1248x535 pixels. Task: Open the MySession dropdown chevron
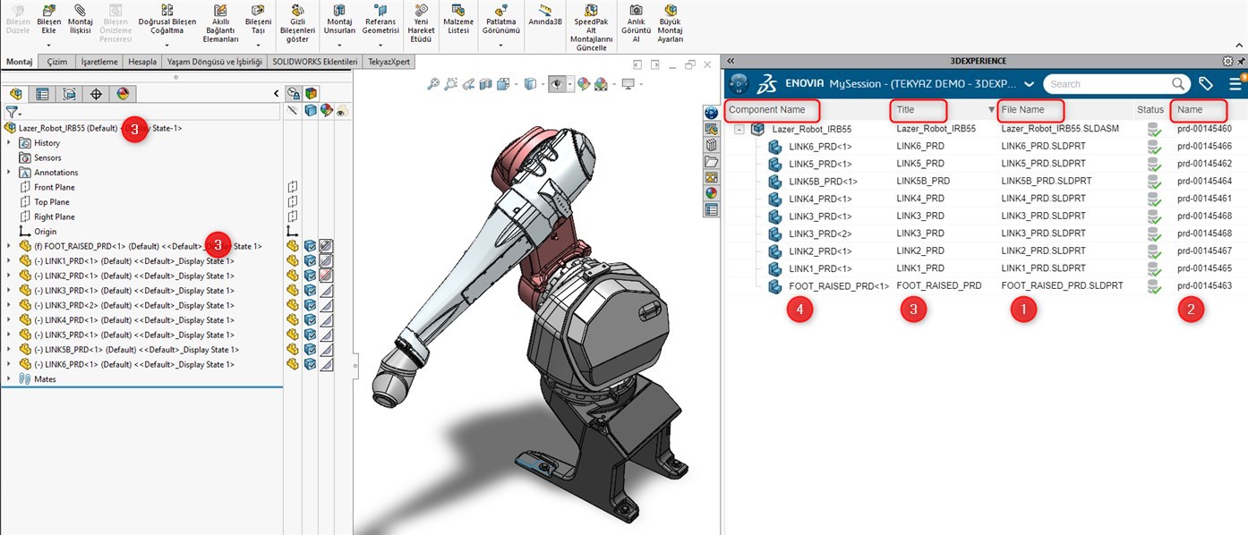click(1030, 84)
